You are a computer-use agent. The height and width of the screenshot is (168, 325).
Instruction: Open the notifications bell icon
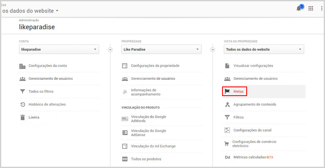click(x=299, y=8)
